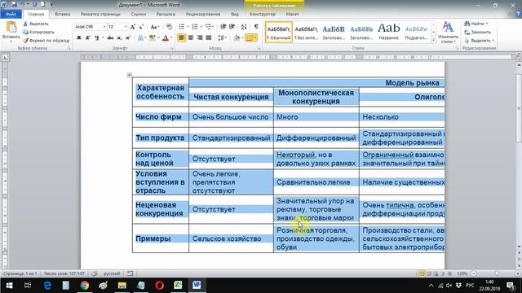Click word count 107/107 in status bar

[x=64, y=273]
